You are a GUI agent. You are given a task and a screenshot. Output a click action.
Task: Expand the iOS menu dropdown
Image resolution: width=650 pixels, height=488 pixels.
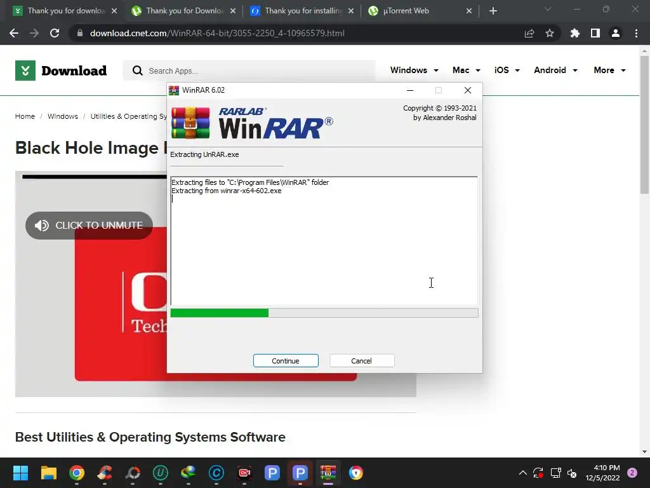[x=507, y=70]
